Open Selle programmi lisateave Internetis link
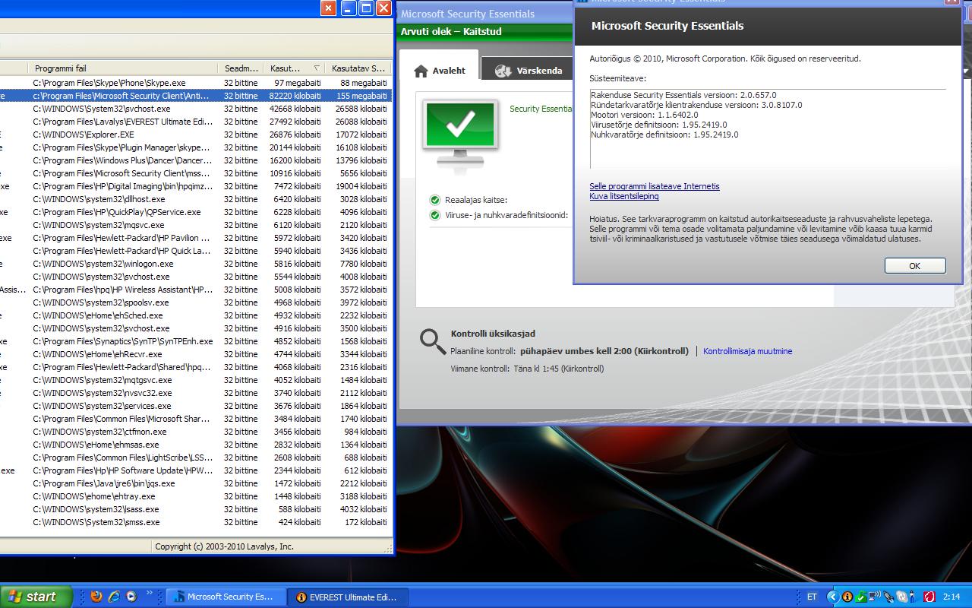The height and width of the screenshot is (608, 972). [x=655, y=186]
